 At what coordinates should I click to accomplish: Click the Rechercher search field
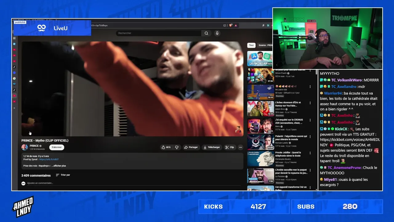tap(159, 33)
